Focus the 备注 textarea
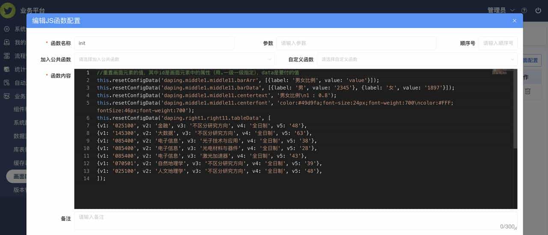 point(296,221)
